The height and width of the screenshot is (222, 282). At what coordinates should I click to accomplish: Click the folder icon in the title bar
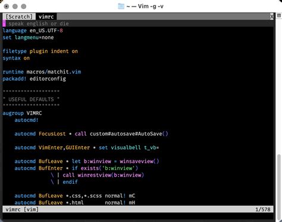[x=121, y=7]
